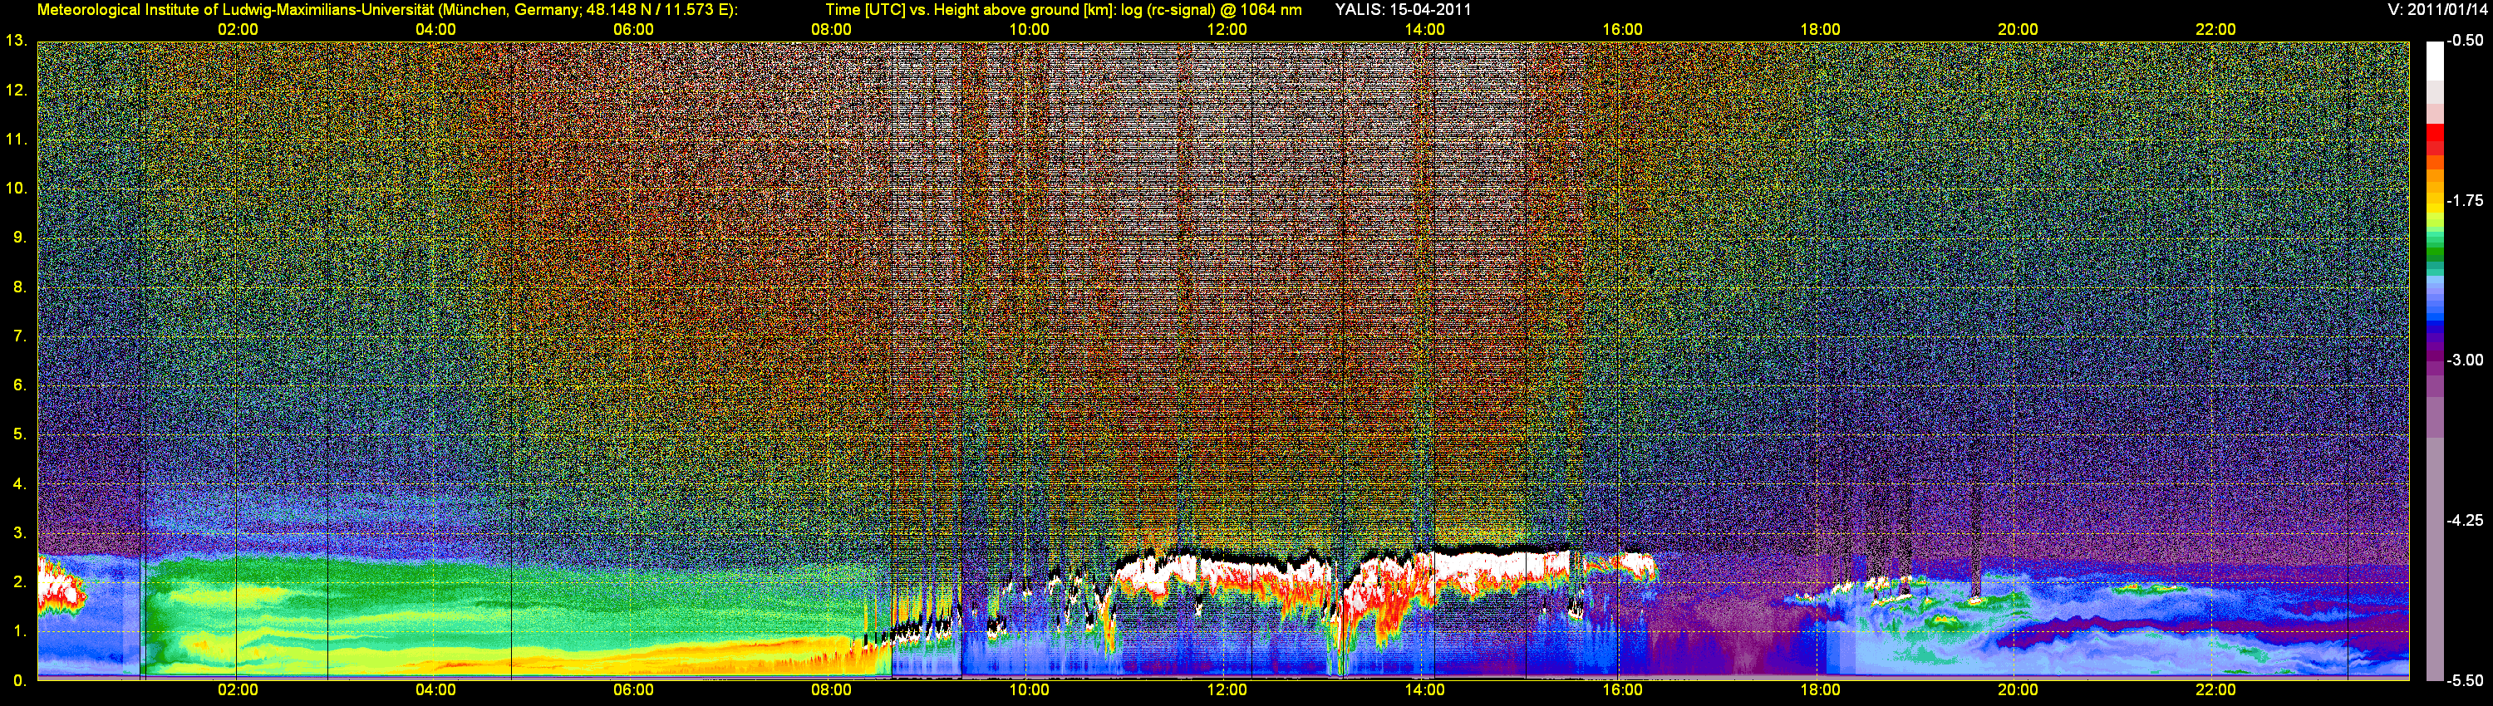Click the 1 km height axis label
This screenshot has height=706, width=2493.
tap(19, 630)
